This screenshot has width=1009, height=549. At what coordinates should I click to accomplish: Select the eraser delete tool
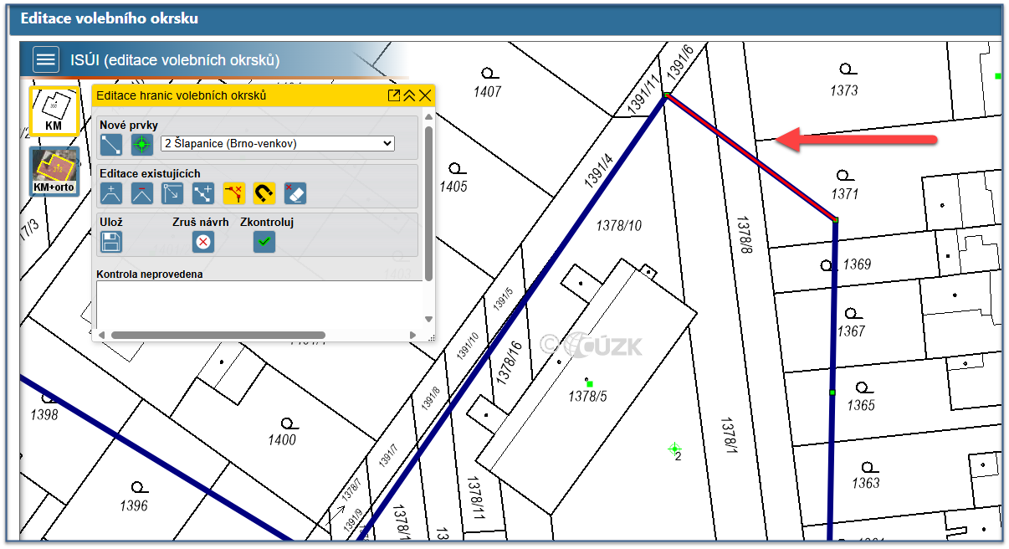coord(295,194)
